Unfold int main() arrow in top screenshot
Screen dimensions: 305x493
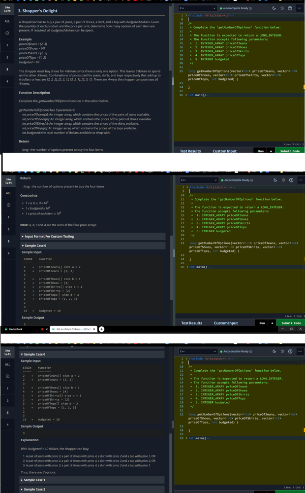[x=185, y=95]
